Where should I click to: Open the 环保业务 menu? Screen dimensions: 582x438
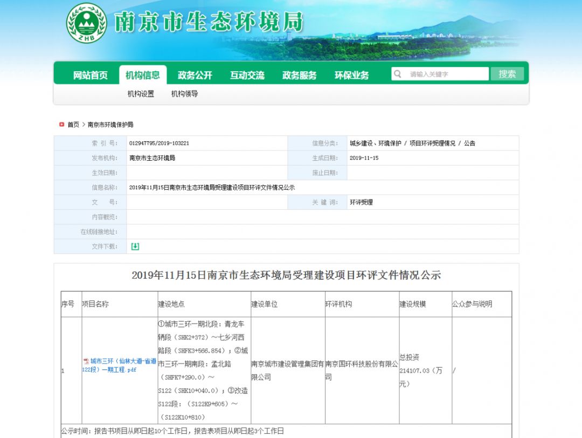pyautogui.click(x=350, y=75)
